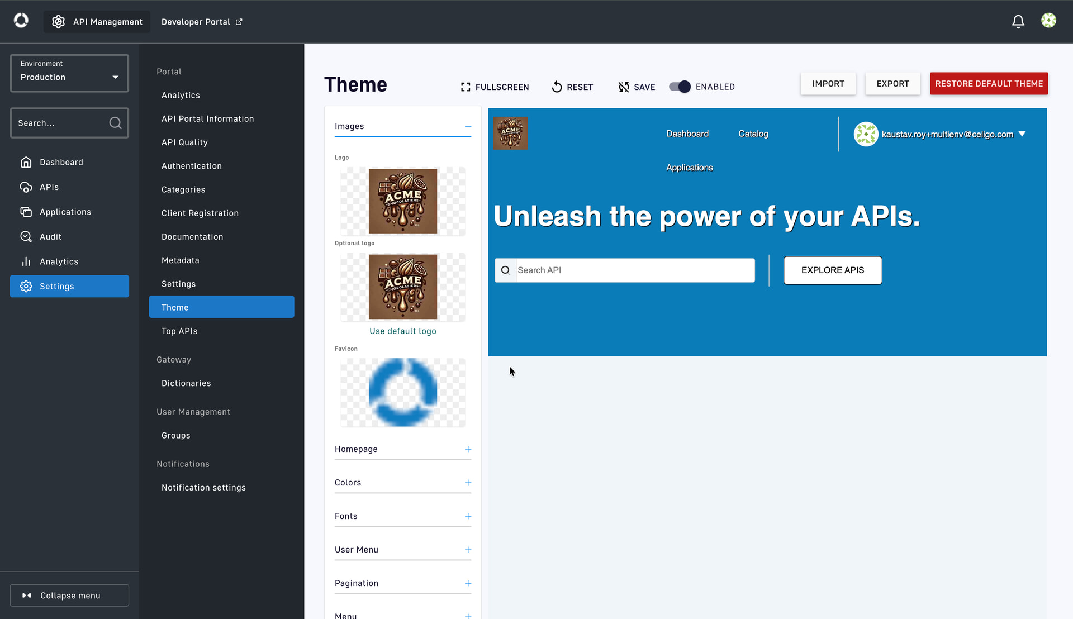Click the home logo icon top-left

tap(21, 21)
